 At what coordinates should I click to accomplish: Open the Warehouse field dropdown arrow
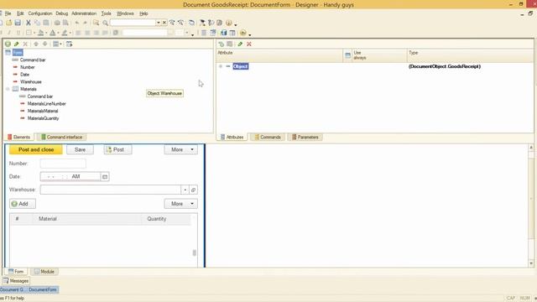[x=185, y=190]
